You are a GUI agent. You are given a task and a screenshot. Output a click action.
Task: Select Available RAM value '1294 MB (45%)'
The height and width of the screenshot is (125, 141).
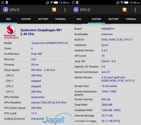[x=111, y=110]
